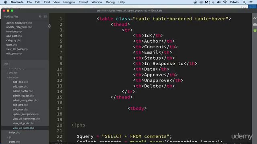Click the screen recording indicator icon
This screenshot has height=144, width=257.
pos(195,2)
